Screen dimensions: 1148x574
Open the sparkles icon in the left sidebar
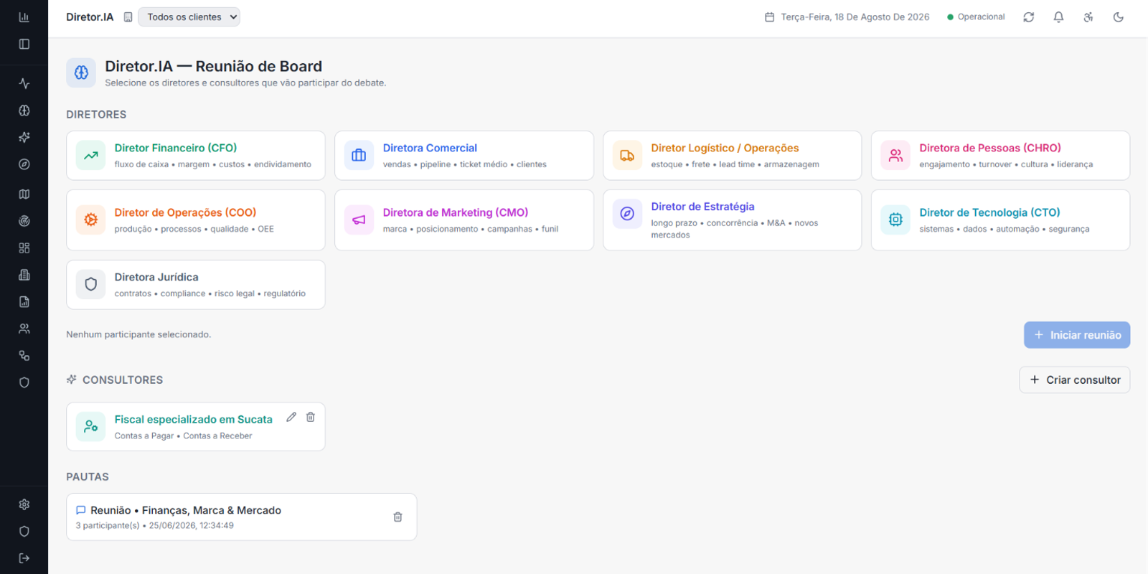(x=24, y=137)
